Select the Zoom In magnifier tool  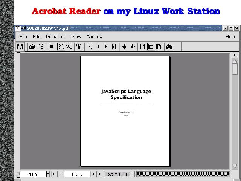coord(69,47)
